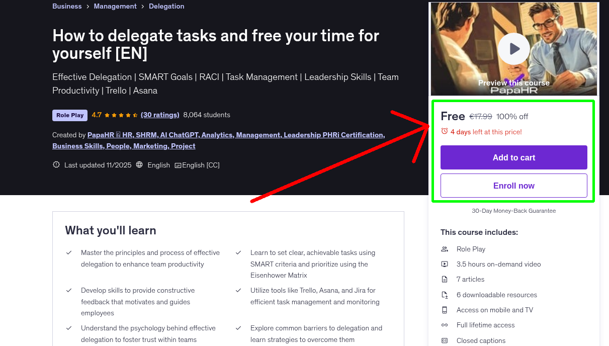Click the mobile and TV access icon
The width and height of the screenshot is (609, 346).
[x=444, y=310]
